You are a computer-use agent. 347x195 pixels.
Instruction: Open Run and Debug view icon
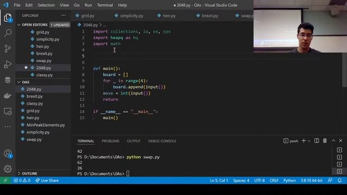pyautogui.click(x=8, y=64)
